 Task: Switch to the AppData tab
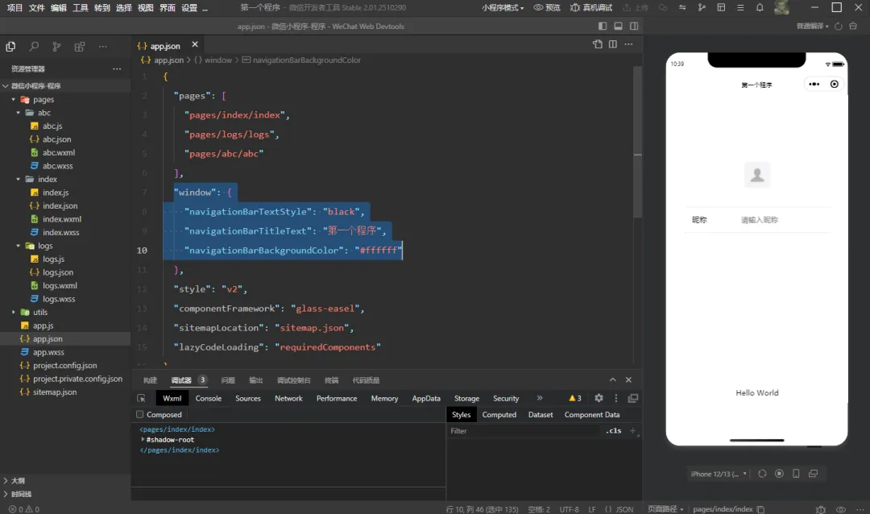pos(426,398)
